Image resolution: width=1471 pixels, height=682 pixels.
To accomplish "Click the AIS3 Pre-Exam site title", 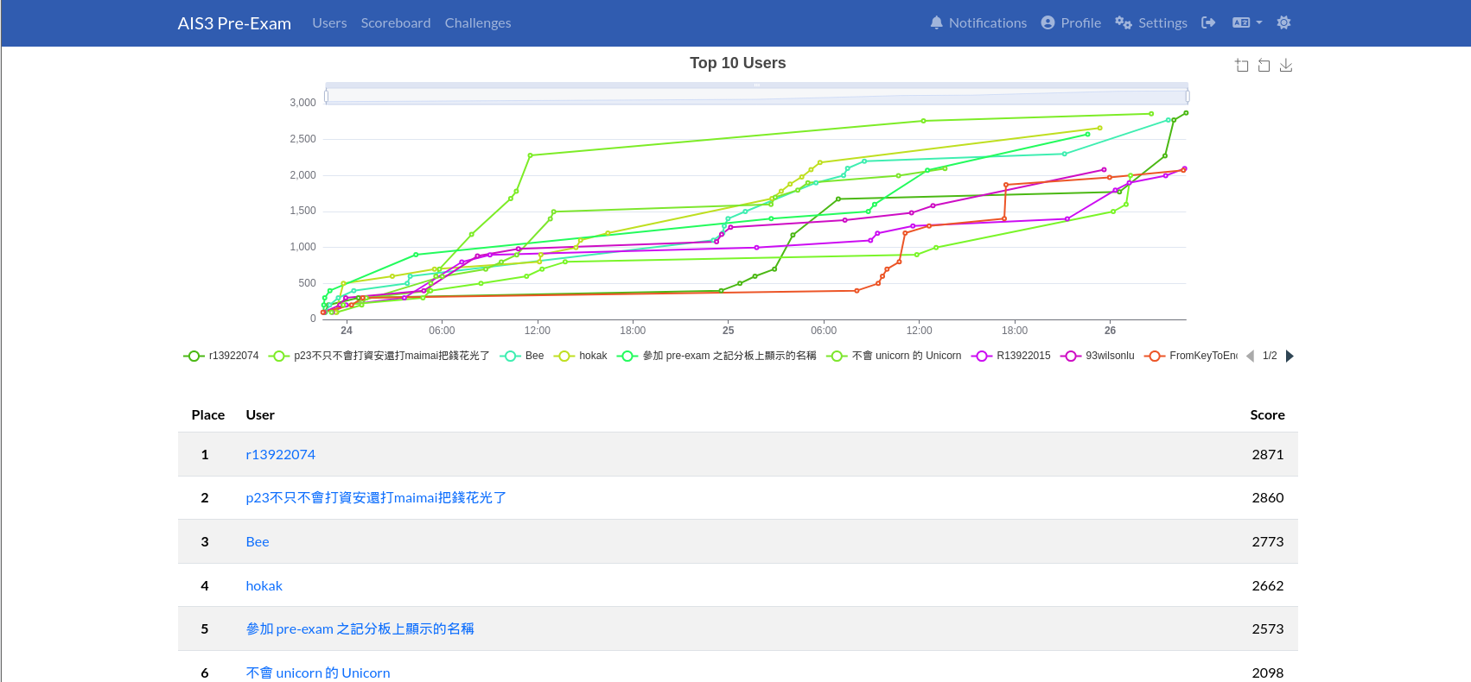I will (234, 23).
